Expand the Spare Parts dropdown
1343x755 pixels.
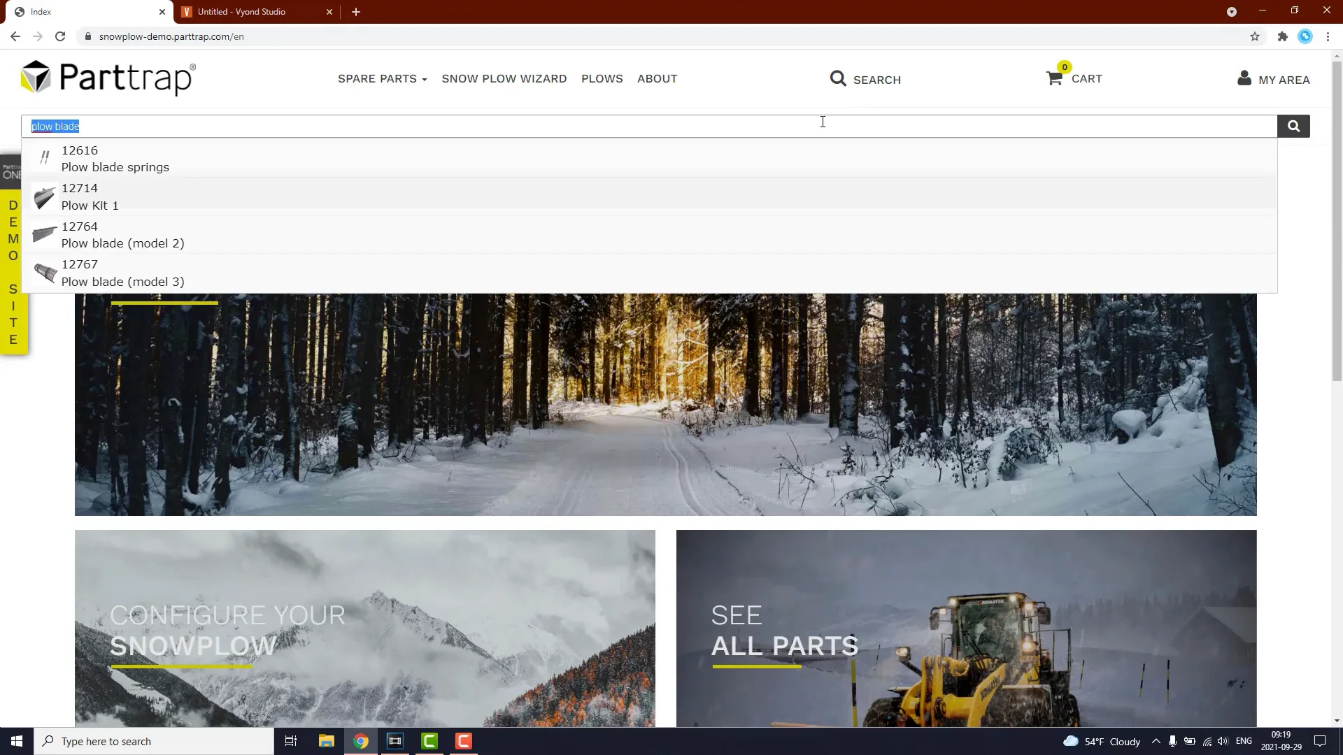(382, 79)
